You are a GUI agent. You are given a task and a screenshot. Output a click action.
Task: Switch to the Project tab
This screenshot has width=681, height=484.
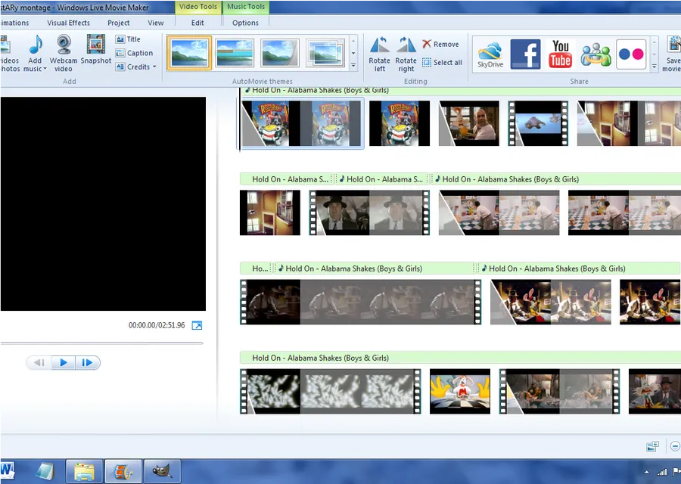pyautogui.click(x=118, y=23)
